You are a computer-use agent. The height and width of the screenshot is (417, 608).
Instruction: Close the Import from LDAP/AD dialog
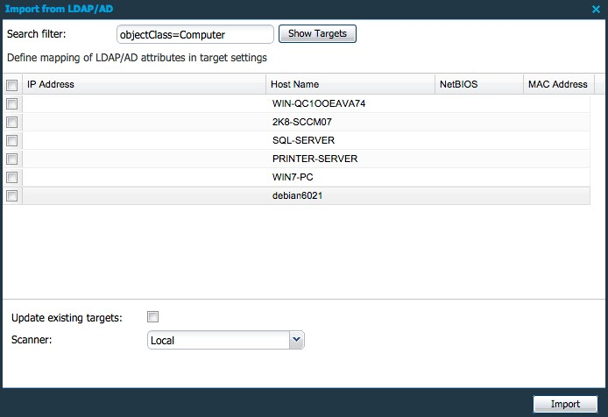click(597, 9)
